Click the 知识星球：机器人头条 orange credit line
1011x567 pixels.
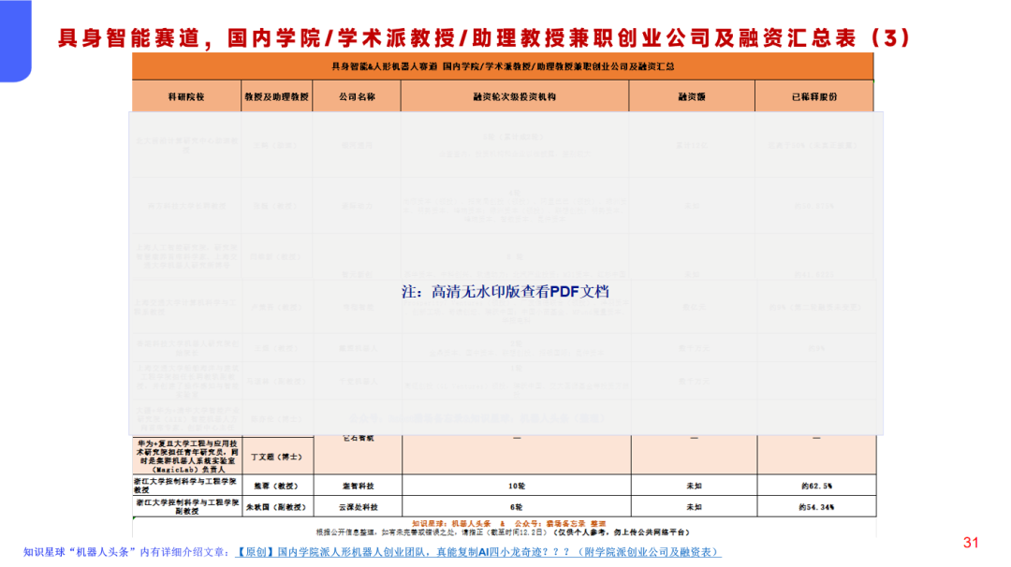click(x=508, y=524)
